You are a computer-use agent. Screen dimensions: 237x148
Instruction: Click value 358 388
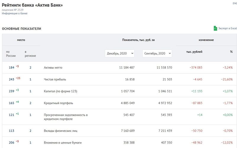(x=129, y=142)
